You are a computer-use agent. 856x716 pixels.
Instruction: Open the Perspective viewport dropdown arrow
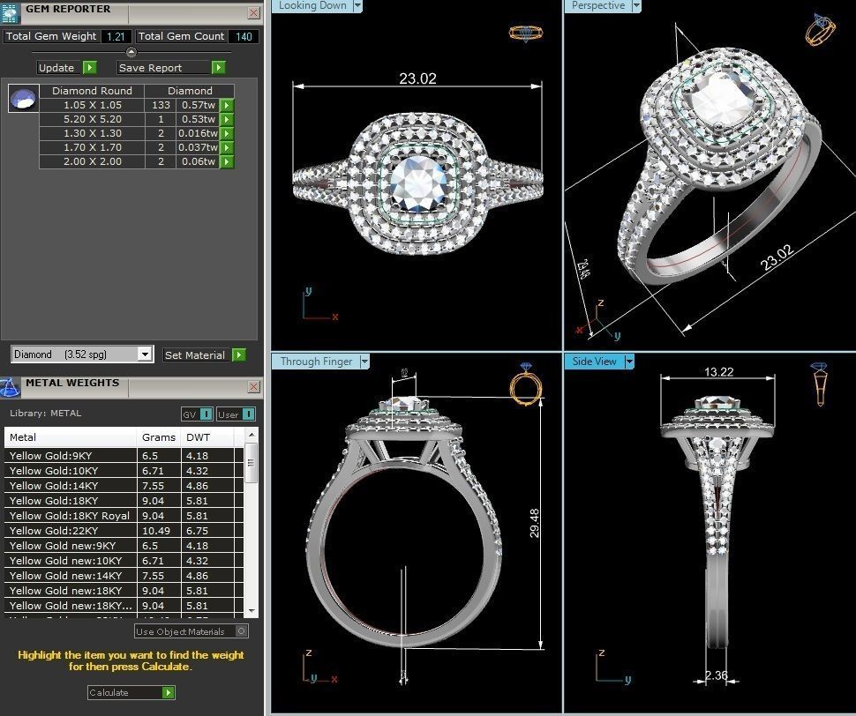point(636,6)
